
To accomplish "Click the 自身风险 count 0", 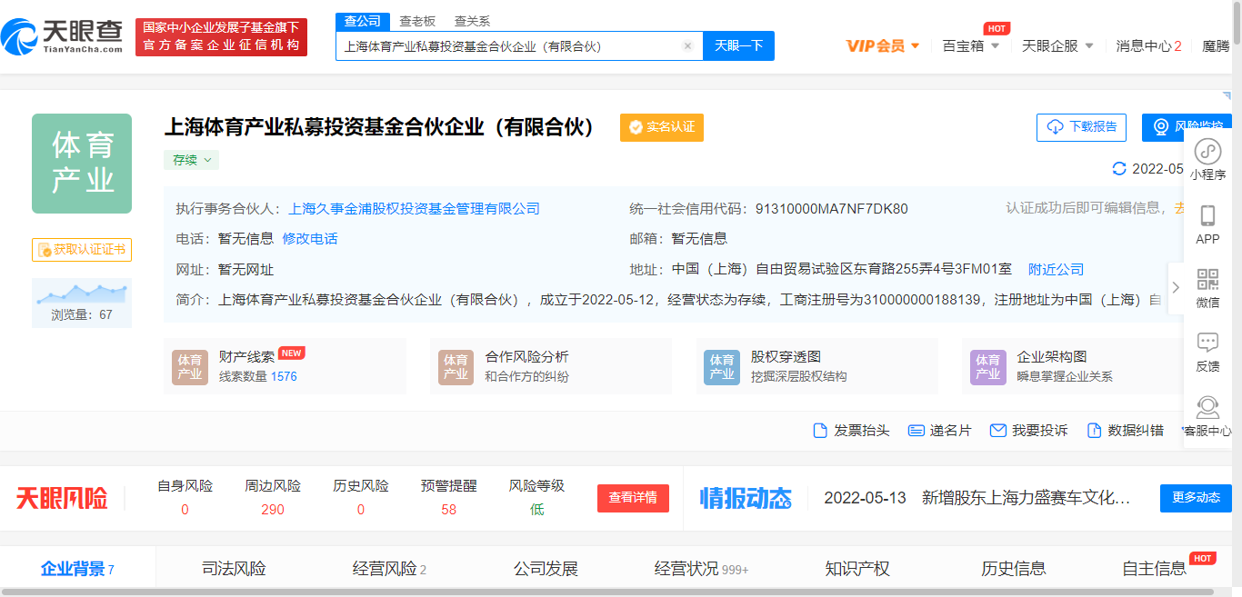I will (185, 510).
